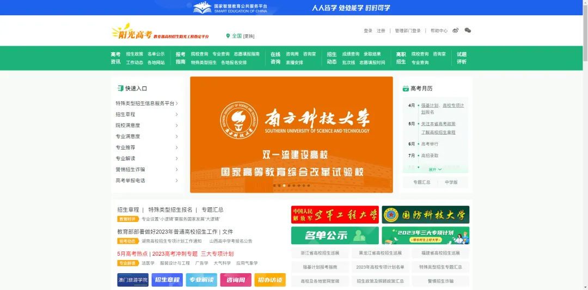Click the 南方科技大学 carousel slide
The width and height of the screenshot is (588, 290).
point(291,135)
